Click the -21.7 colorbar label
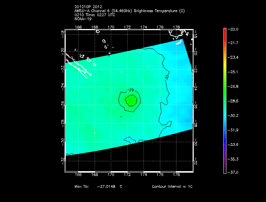The image size is (266, 202). tap(233, 43)
